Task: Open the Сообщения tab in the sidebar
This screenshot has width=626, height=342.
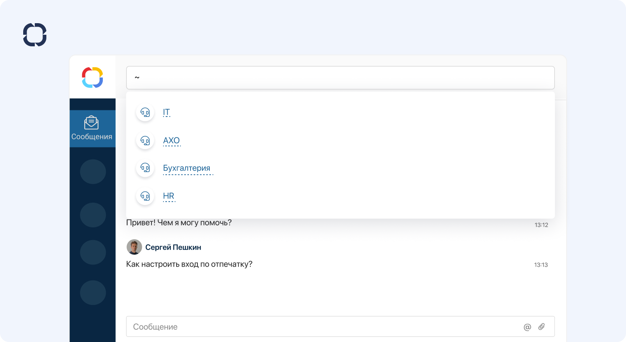Action: point(92,129)
